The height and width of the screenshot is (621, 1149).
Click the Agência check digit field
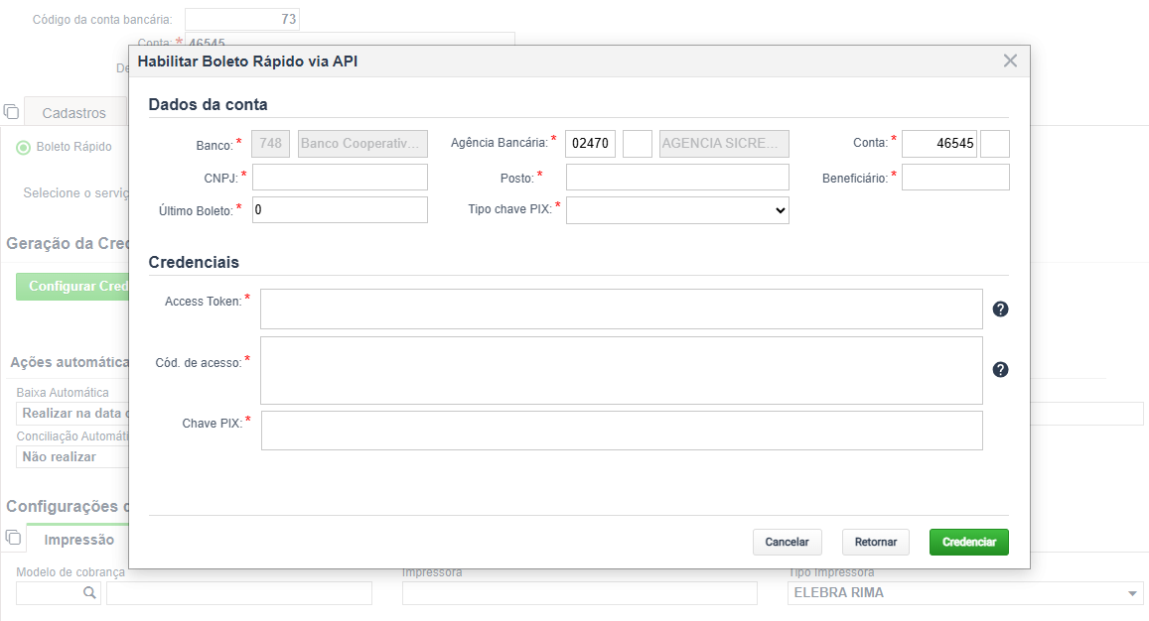[638, 144]
